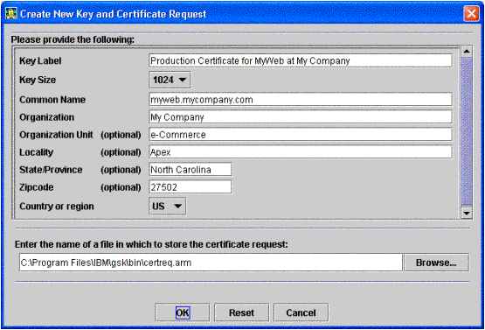Viewport: 485px width, 330px height.
Task: Click the scrollbar up arrow
Action: (x=467, y=52)
